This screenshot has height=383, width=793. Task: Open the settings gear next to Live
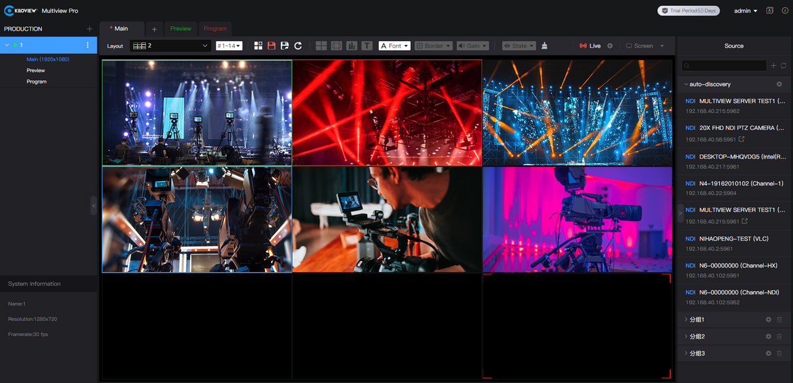[610, 46]
